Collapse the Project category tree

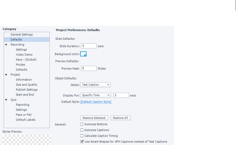6,75
